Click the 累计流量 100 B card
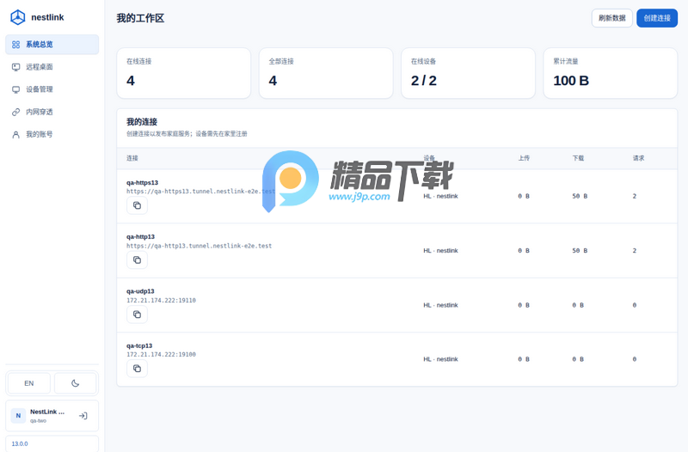688x452 pixels. click(610, 73)
